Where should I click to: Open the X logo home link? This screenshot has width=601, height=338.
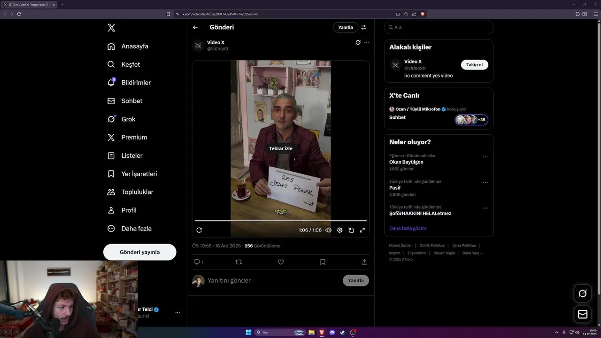pos(111,28)
